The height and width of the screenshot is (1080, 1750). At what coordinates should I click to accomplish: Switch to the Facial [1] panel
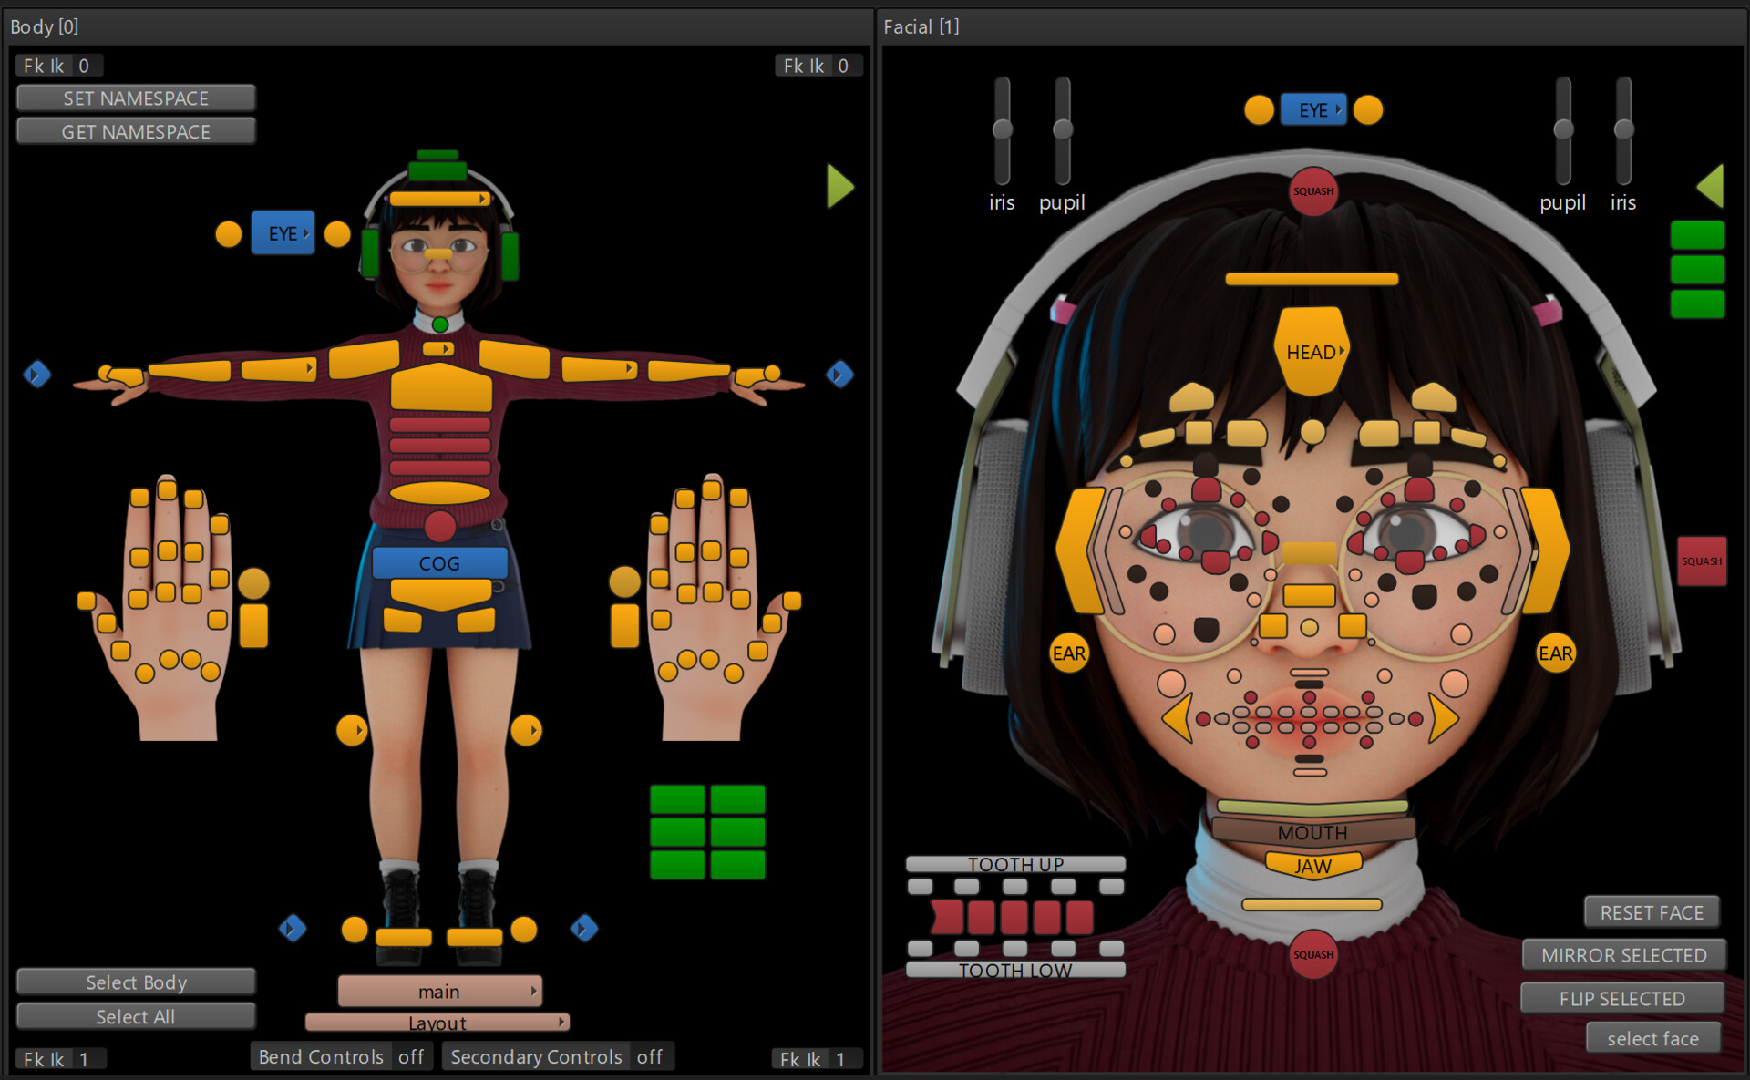pos(921,26)
